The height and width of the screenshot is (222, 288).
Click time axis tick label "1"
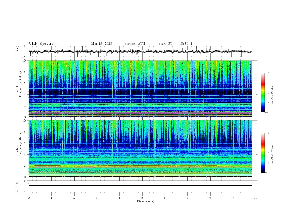tap(51, 198)
